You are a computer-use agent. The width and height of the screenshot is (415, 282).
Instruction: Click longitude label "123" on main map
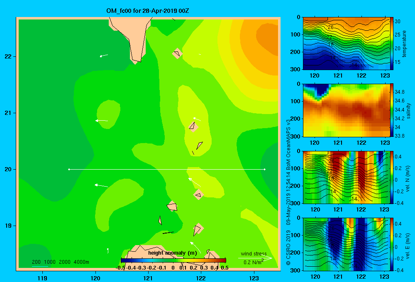pyautogui.click(x=254, y=278)
